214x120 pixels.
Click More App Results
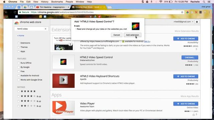tap(190, 96)
